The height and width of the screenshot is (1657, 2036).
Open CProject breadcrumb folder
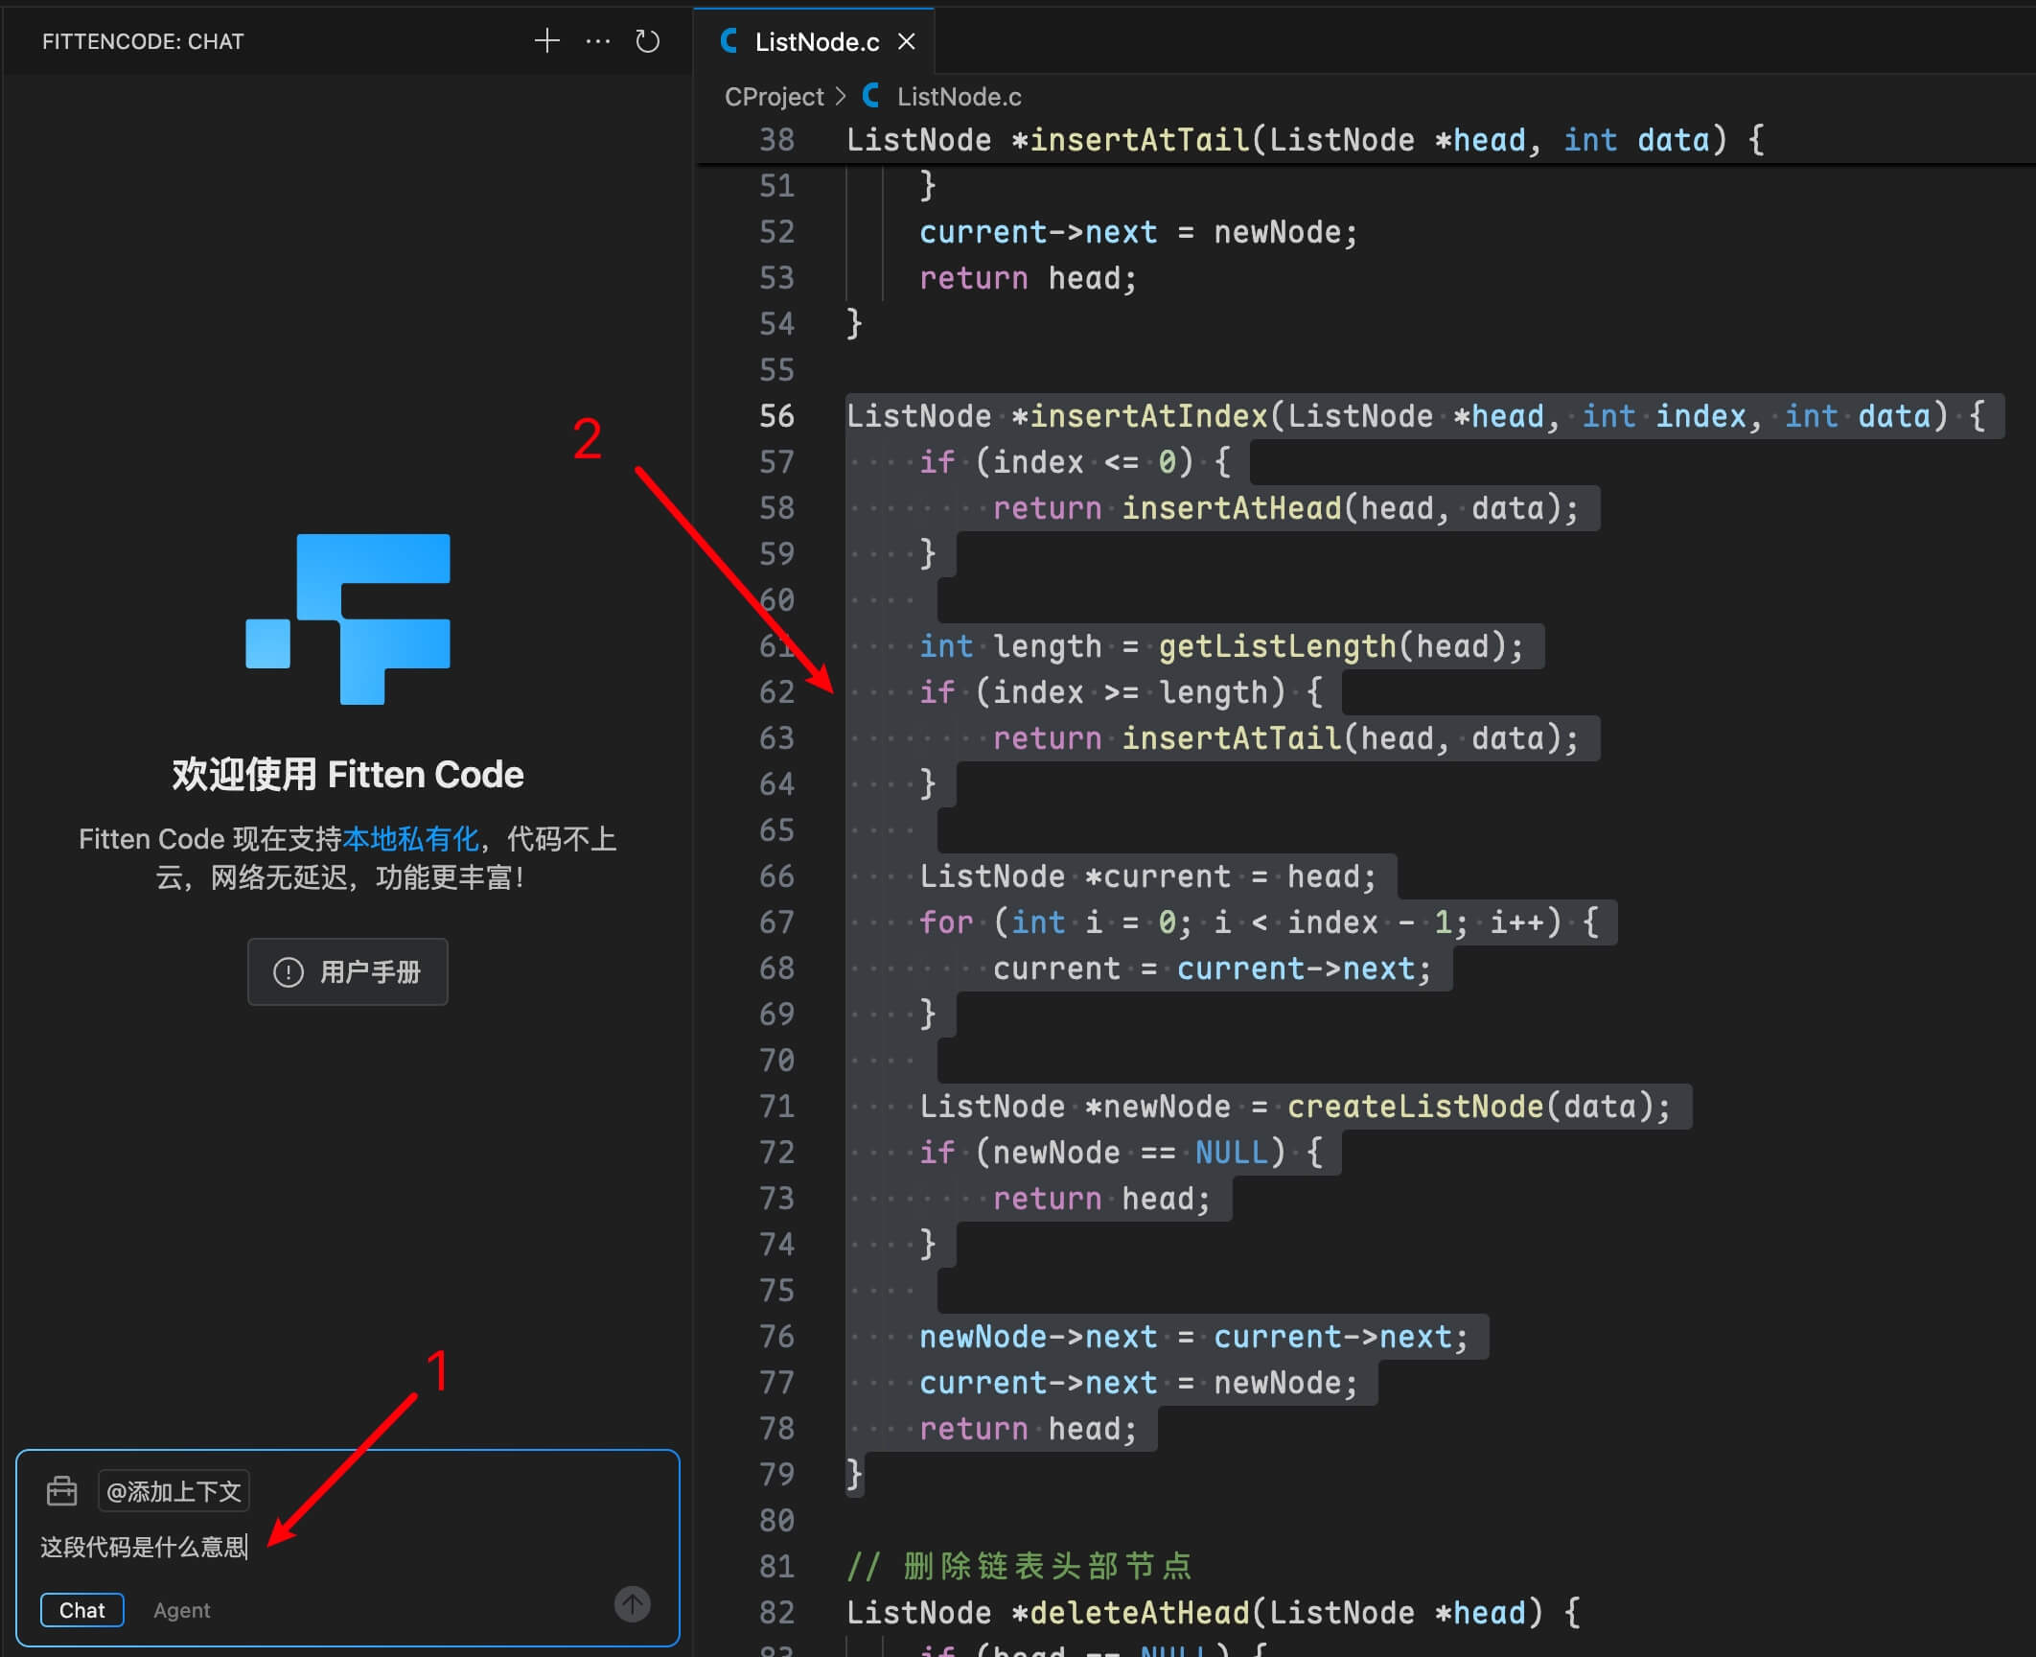(x=774, y=96)
